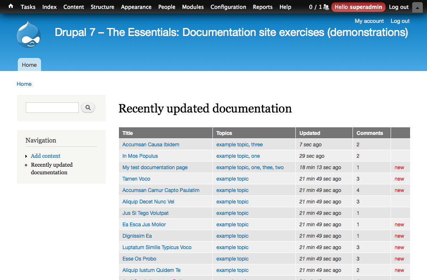Open the Structure menu
The width and height of the screenshot is (427, 280).
point(102,7)
